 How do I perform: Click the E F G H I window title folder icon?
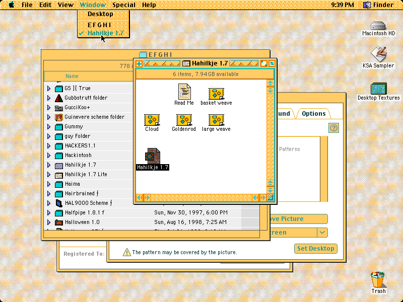click(143, 54)
